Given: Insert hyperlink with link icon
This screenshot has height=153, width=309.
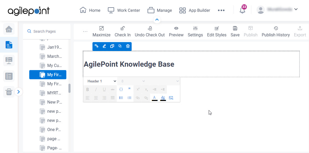Looking at the screenshot, I should coord(138,98).
